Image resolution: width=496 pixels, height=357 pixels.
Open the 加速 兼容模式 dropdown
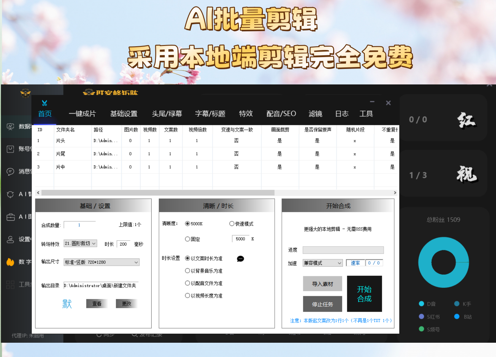click(x=323, y=263)
